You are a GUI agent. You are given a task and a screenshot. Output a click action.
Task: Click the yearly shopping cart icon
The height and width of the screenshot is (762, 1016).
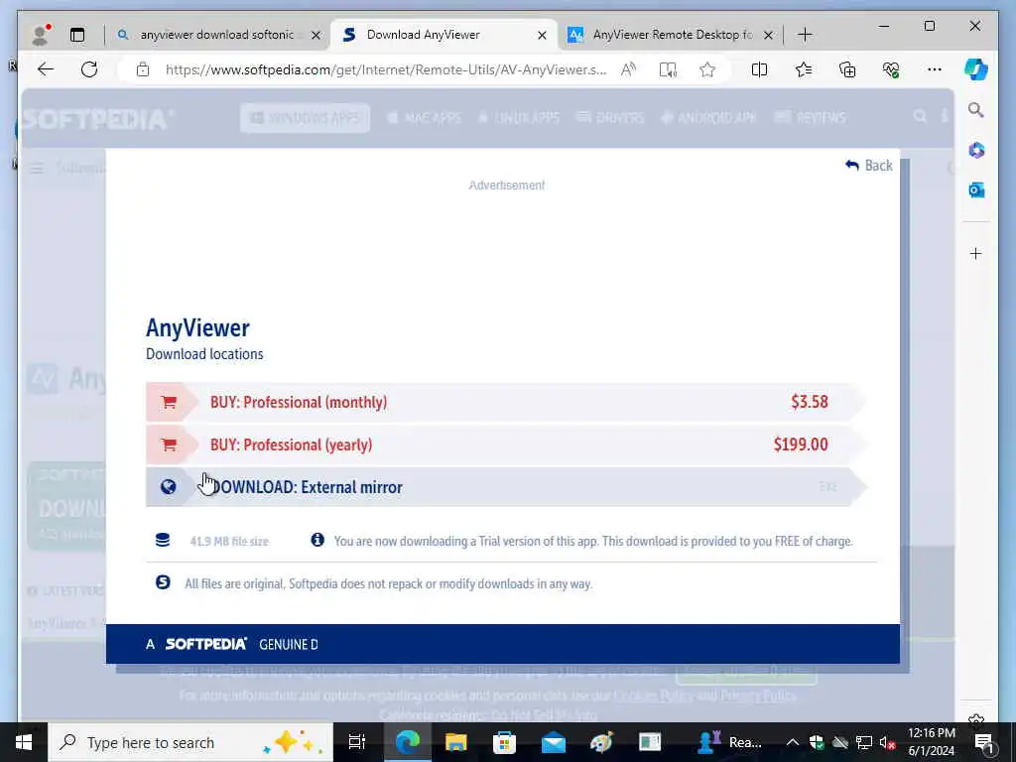[x=169, y=444]
